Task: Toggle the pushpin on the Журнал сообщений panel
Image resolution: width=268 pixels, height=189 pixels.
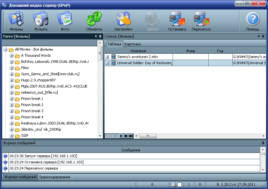Action: coord(263,143)
